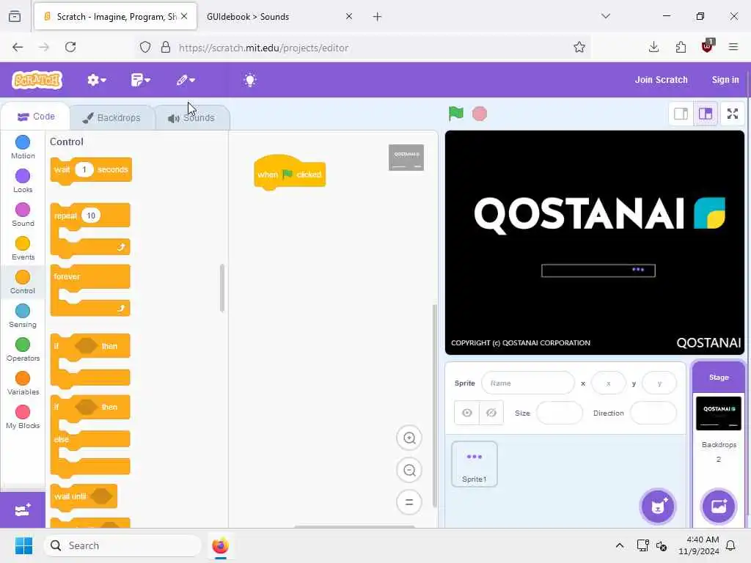
Task: Click the when flag clicked block
Action: [x=289, y=174]
